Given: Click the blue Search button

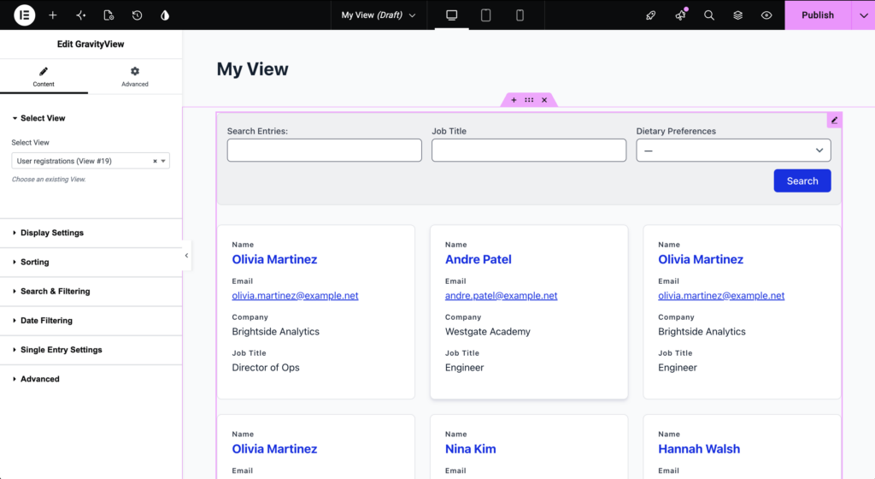Looking at the screenshot, I should pos(802,180).
